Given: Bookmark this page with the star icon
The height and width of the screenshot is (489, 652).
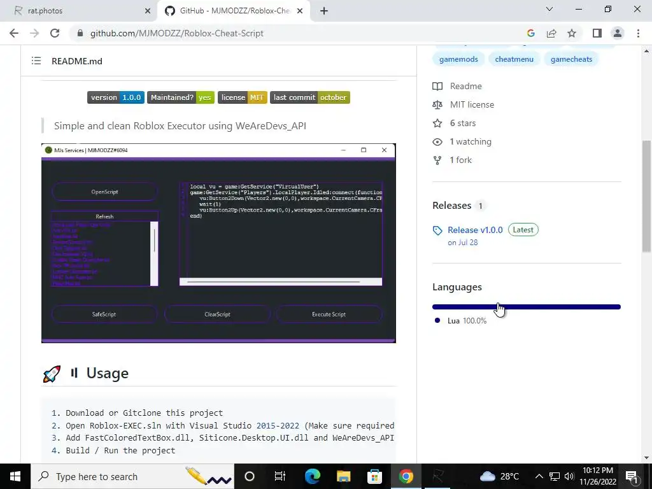Looking at the screenshot, I should coord(572,33).
